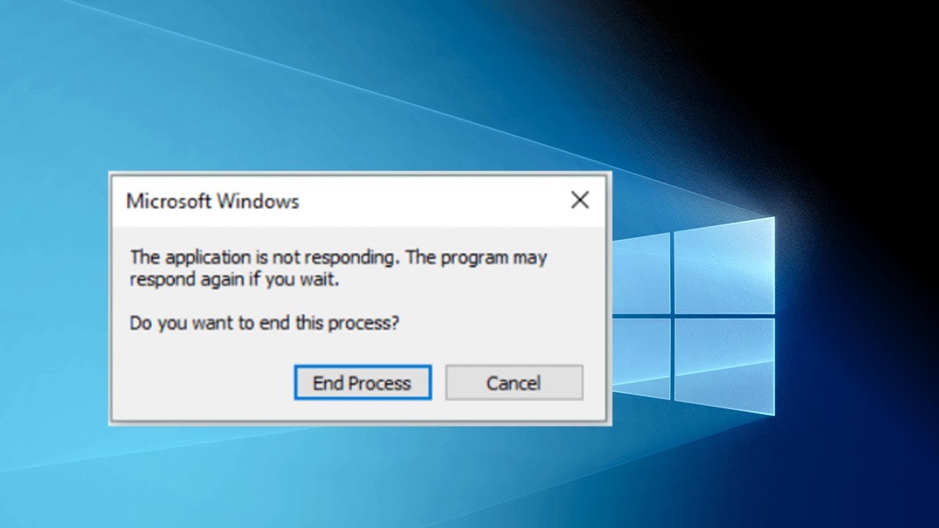Click the gray dialog area below the buttons
The image size is (939, 528).
pos(359,411)
